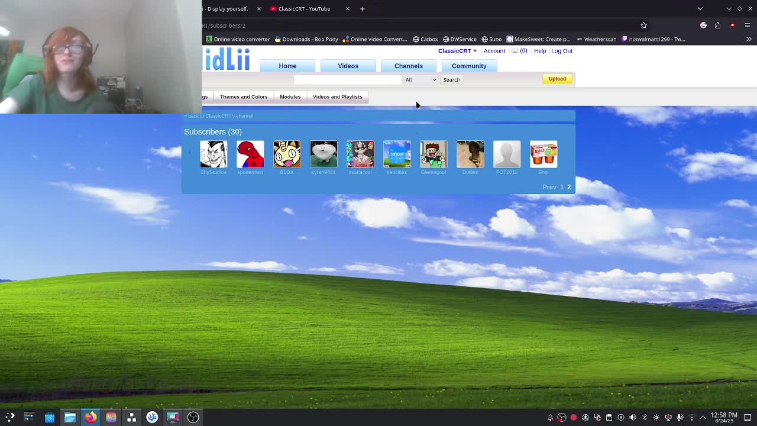Open the Home tab on VidLii
The width and height of the screenshot is (757, 426).
287,66
